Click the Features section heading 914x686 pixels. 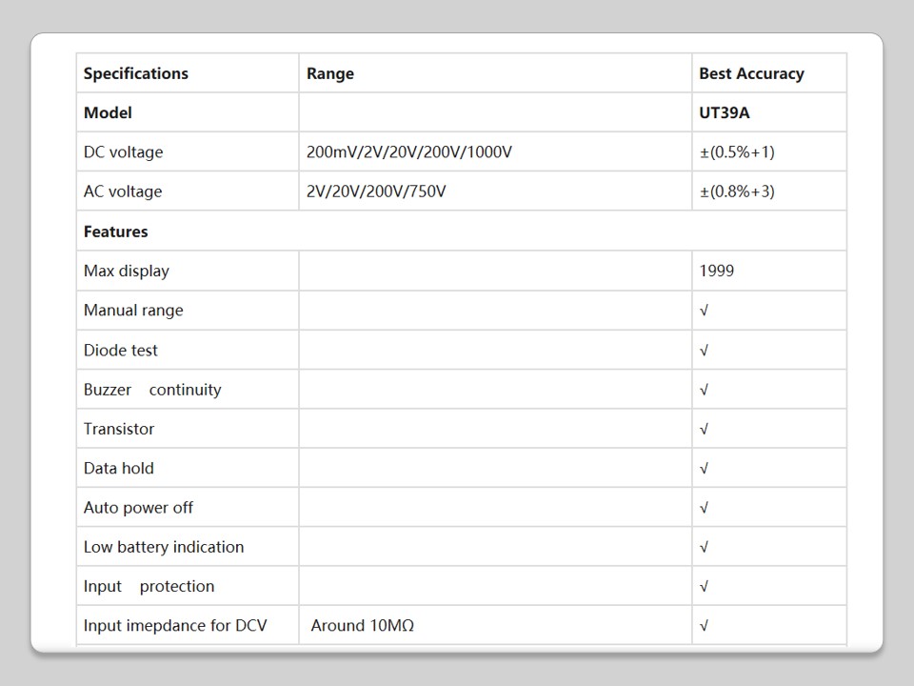(x=116, y=232)
